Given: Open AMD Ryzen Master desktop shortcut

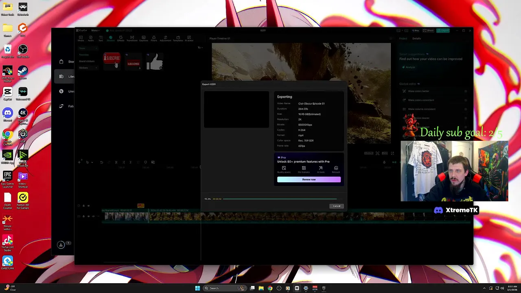Looking at the screenshot, I should (x=7, y=74).
